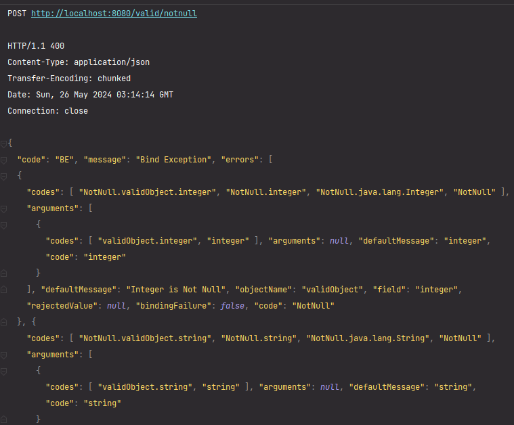The width and height of the screenshot is (514, 425).
Task: Click the "BE" code value
Action: (64, 160)
